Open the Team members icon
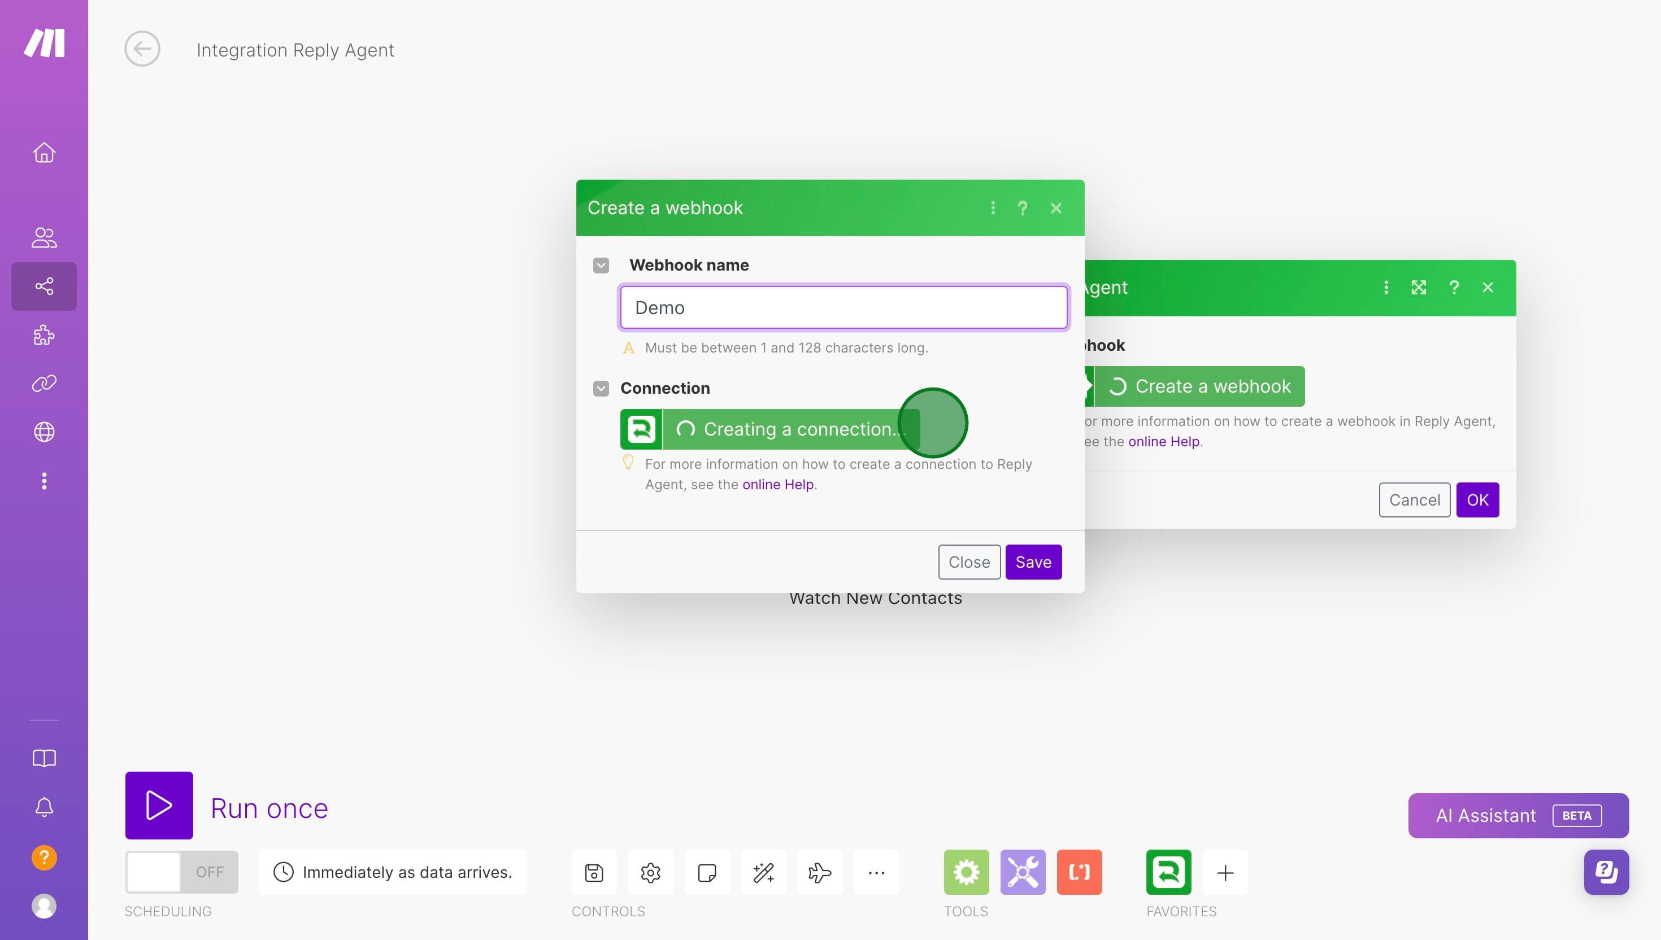Screen dimensions: 1661x940 point(44,238)
